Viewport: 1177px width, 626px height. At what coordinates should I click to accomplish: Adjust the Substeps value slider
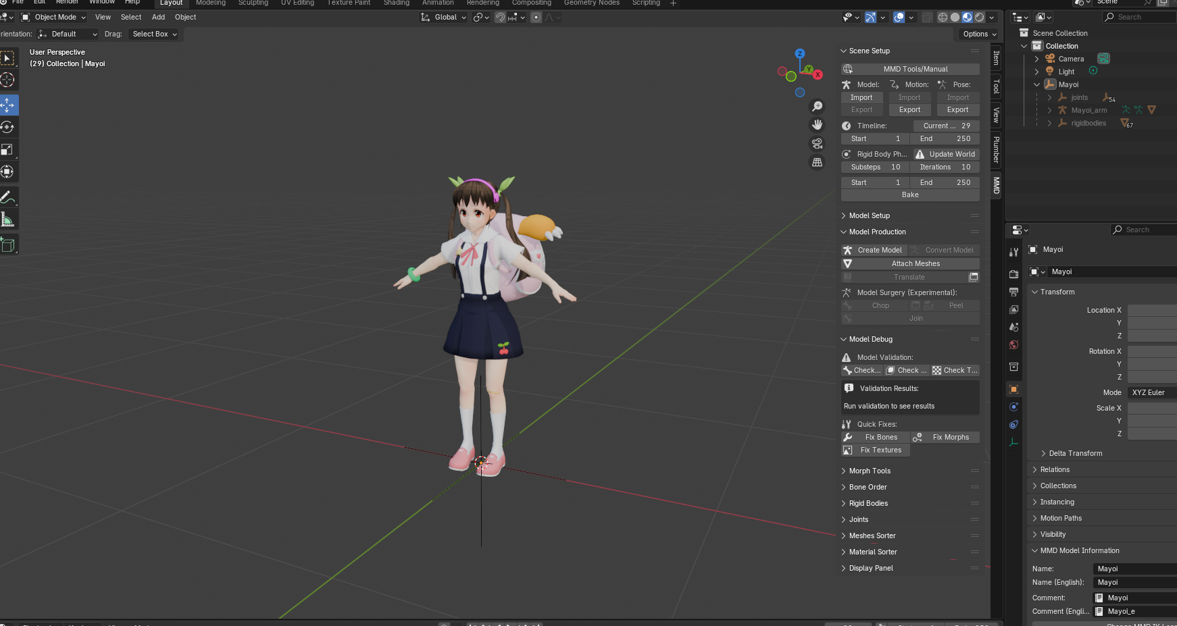click(875, 167)
